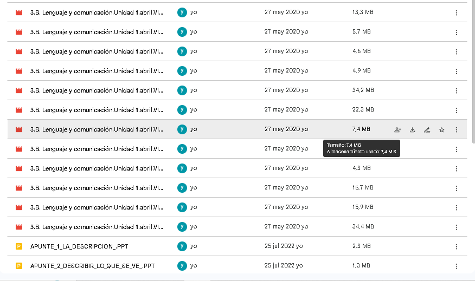The width and height of the screenshot is (475, 281).
Task: Click the size value 1,3 MB
Action: 361,266
